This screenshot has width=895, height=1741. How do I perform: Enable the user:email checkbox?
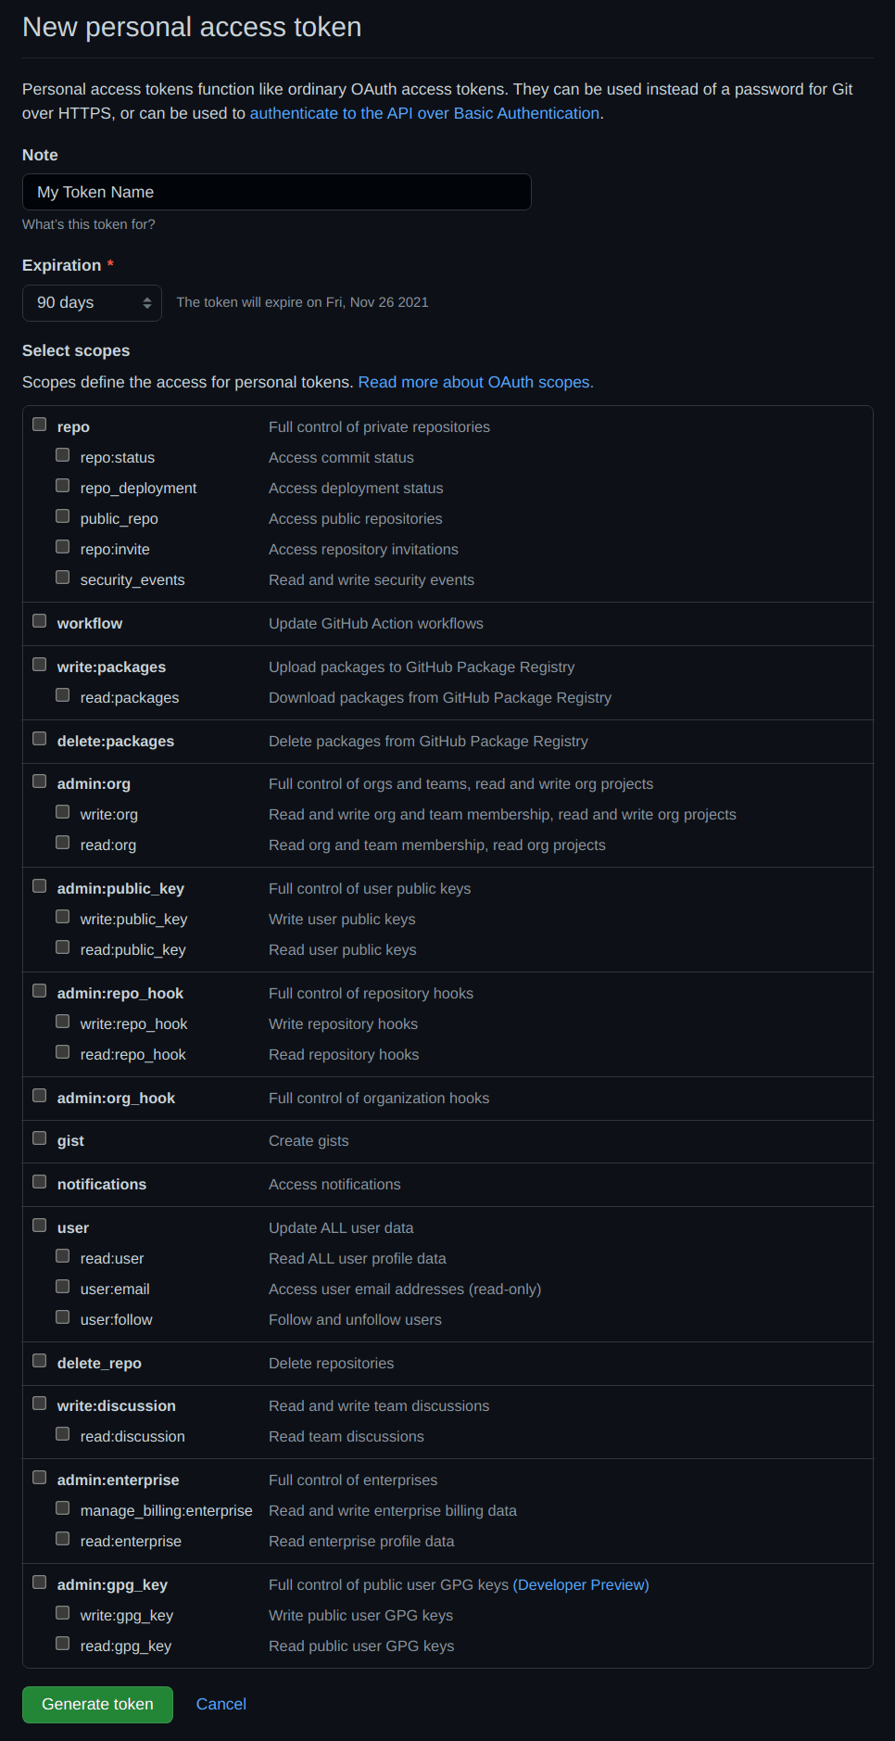point(63,1287)
